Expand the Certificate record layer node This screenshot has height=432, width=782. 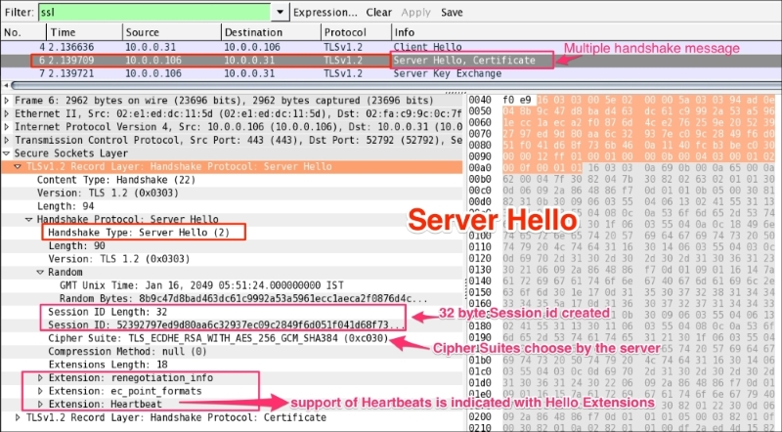coord(18,417)
